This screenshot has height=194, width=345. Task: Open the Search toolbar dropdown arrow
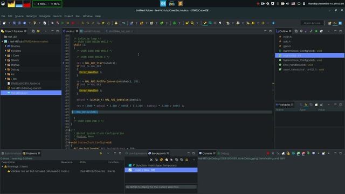click(197, 23)
